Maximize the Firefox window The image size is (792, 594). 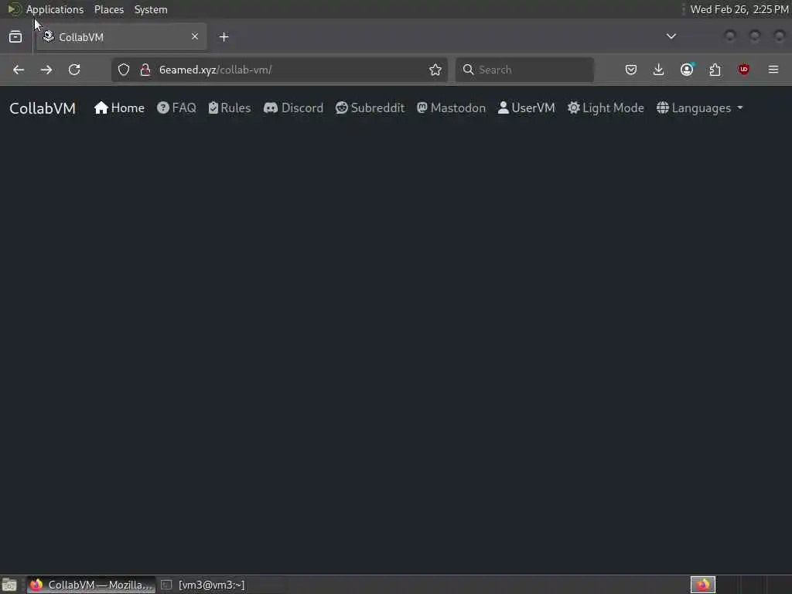pyautogui.click(x=755, y=36)
